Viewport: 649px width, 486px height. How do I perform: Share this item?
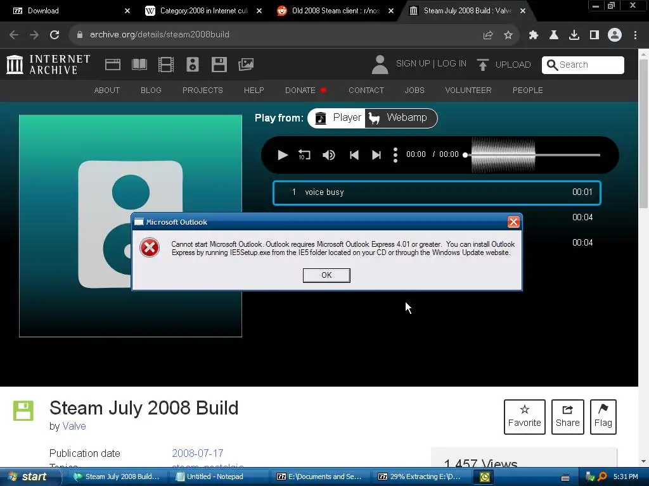click(567, 416)
